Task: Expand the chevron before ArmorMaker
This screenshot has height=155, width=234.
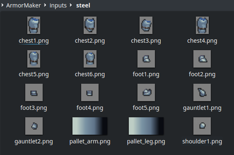Action: point(2,5)
